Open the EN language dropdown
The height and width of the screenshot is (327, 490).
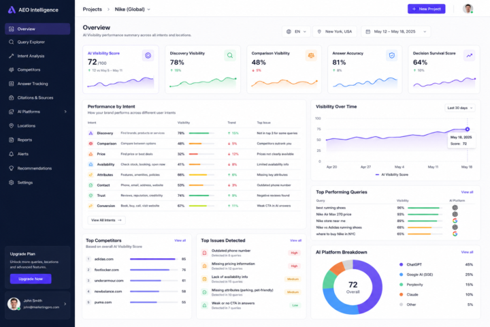coord(296,31)
